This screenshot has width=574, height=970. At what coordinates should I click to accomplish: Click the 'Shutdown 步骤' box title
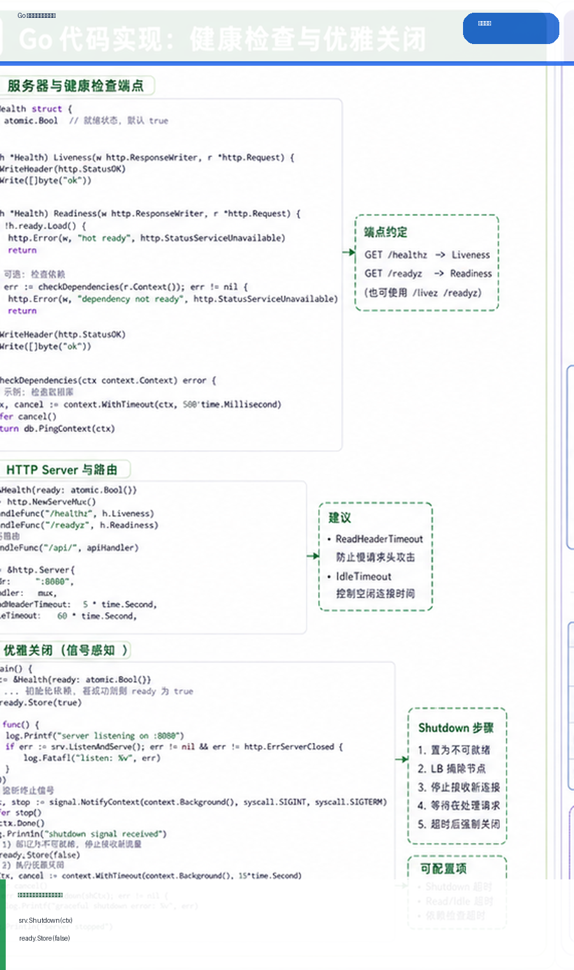[456, 728]
